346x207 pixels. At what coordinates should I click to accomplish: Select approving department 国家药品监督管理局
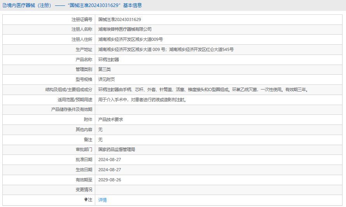117,149
